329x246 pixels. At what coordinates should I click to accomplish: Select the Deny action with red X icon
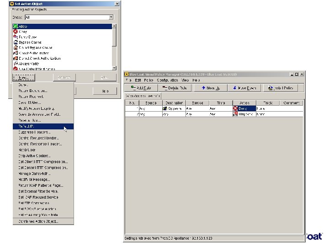62,31
